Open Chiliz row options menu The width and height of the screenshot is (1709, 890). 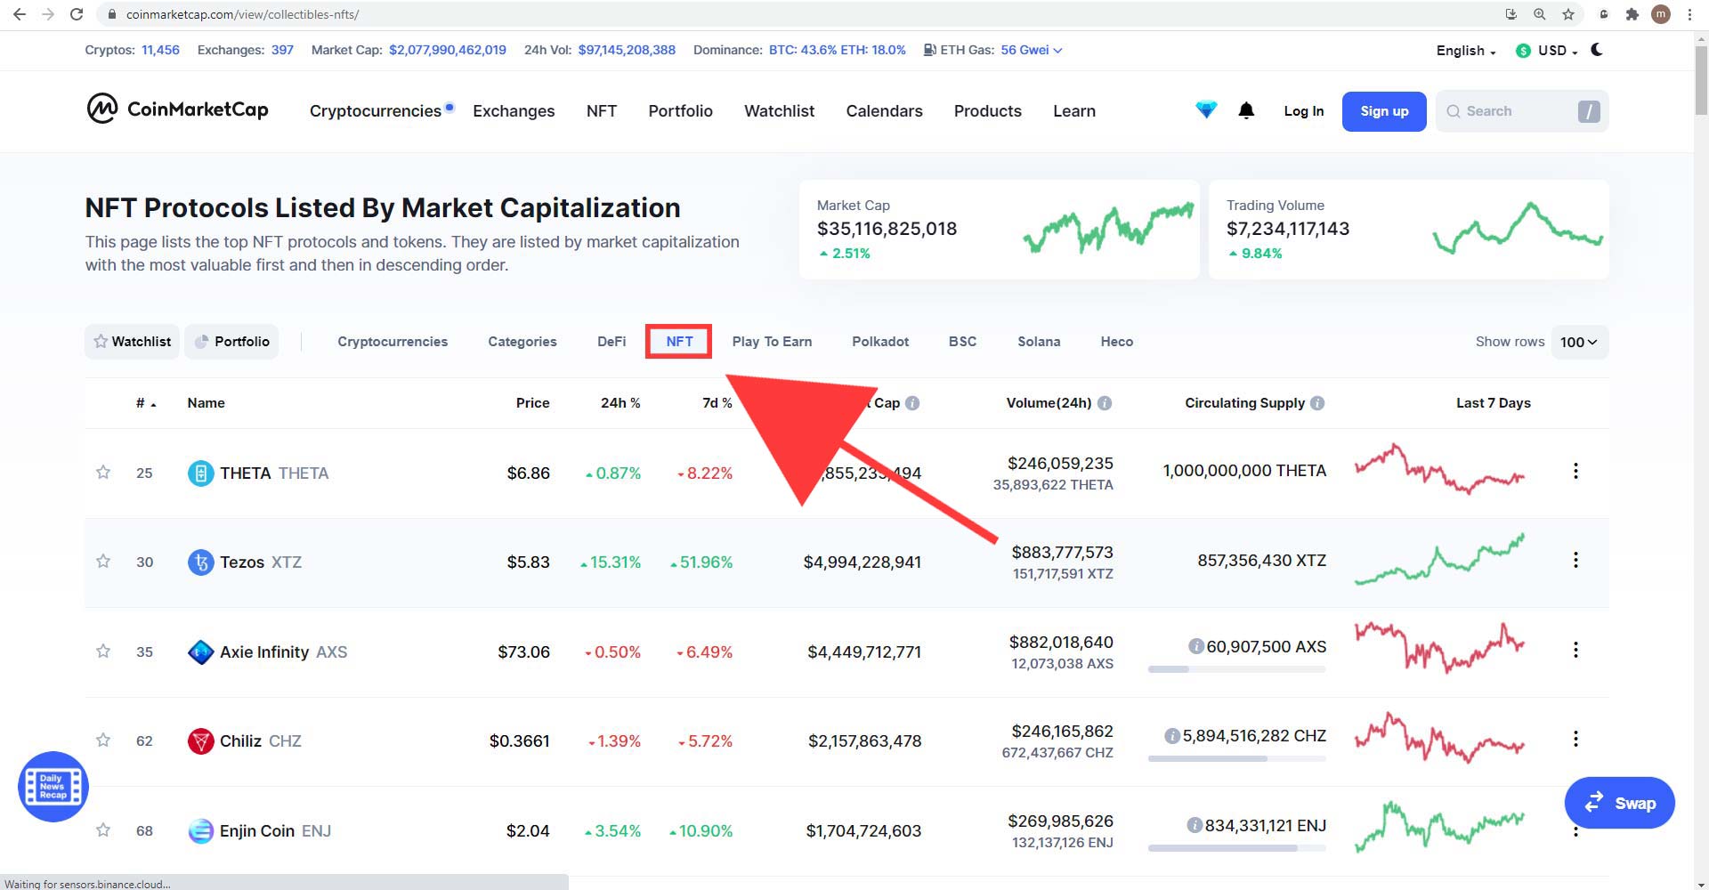(1575, 739)
